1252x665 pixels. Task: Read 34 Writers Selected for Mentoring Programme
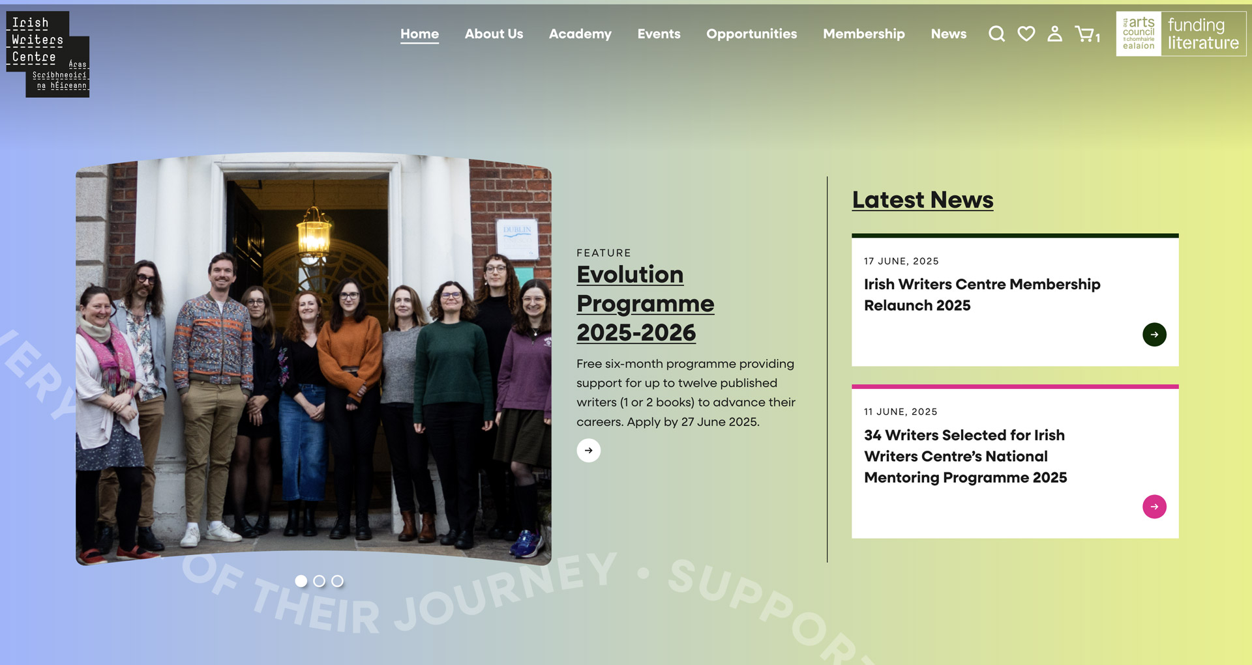click(x=965, y=457)
